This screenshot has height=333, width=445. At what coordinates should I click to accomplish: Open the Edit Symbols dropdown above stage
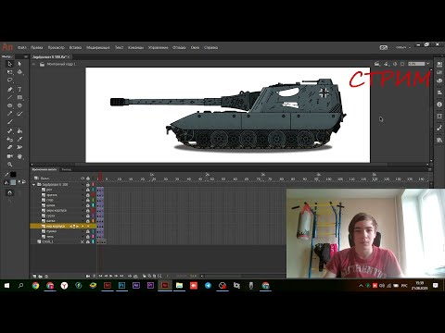click(386, 64)
